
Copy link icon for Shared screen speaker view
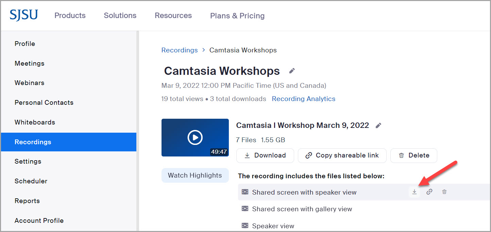click(429, 192)
